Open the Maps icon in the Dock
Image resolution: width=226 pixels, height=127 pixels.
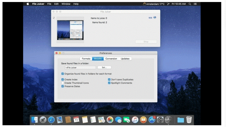[101, 120]
